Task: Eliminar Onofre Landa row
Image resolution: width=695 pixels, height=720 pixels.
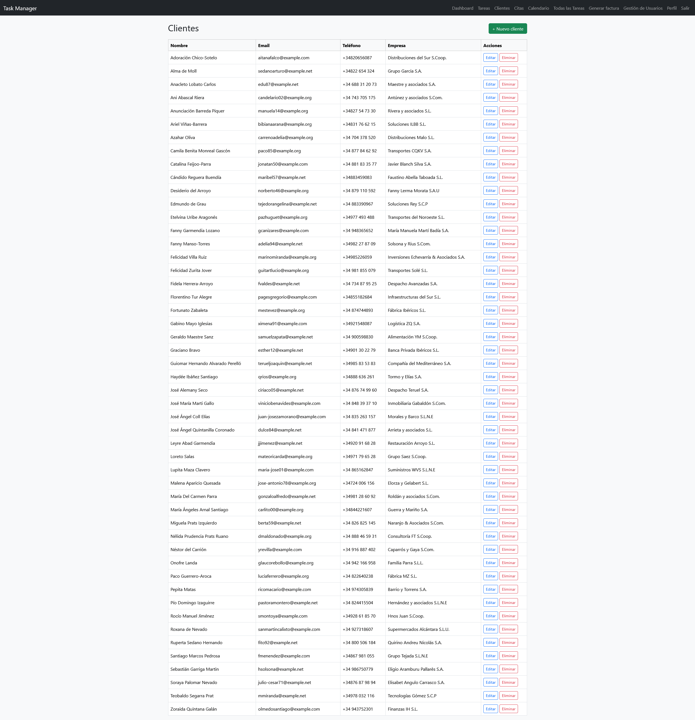Action: (508, 563)
